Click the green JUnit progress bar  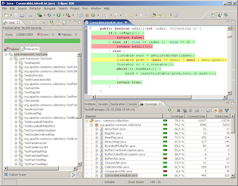pyautogui.click(x=42, y=41)
